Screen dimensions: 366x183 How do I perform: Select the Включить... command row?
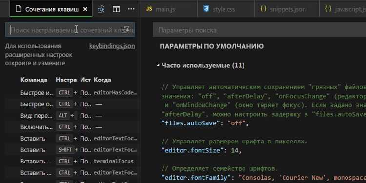71,127
